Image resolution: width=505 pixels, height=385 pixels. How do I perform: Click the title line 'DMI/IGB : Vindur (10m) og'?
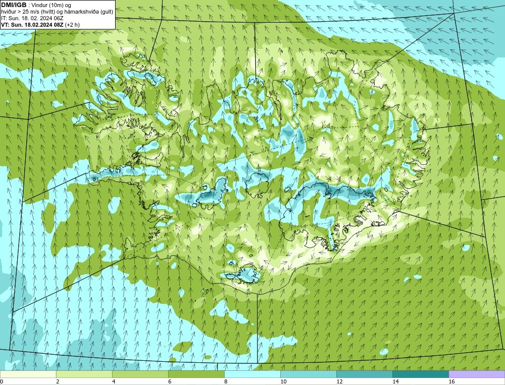click(36, 5)
